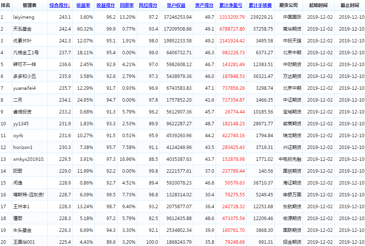365x246 pixels.
Task: Select manager laiyimeng in first row
Action: [24, 17]
